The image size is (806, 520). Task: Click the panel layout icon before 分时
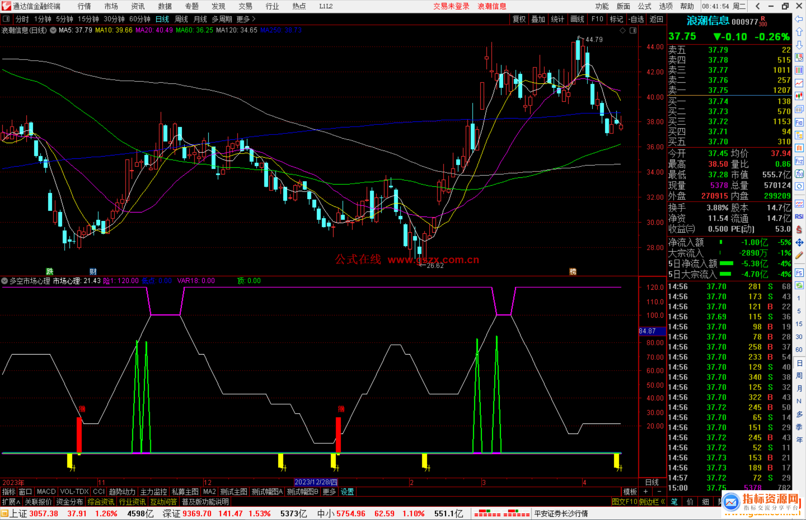[x=6, y=19]
